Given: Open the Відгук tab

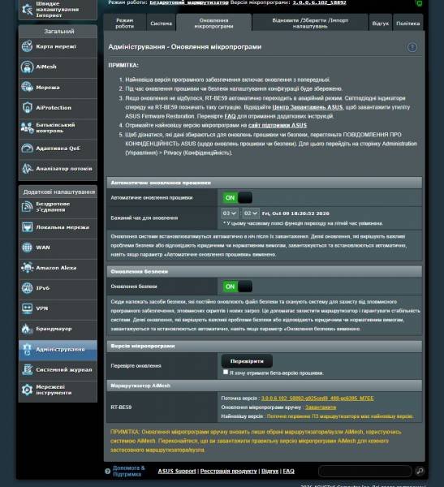Looking at the screenshot, I should tap(381, 24).
